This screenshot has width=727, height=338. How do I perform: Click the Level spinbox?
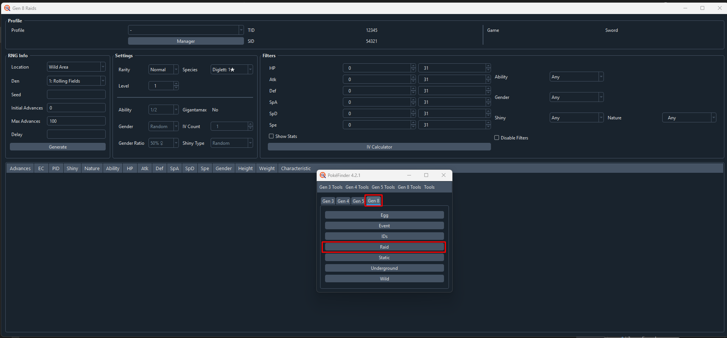[x=163, y=86]
